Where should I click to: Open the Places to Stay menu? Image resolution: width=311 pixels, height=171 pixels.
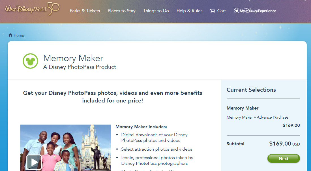click(x=121, y=11)
